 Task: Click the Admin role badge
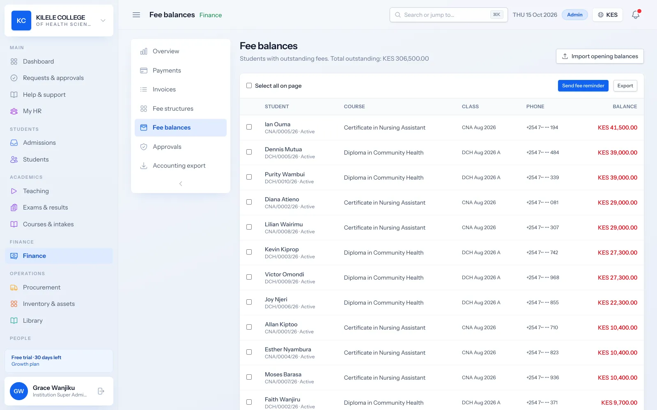click(574, 15)
